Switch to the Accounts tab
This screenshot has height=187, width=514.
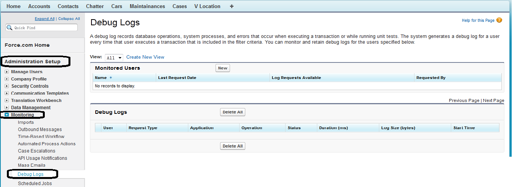click(x=39, y=6)
